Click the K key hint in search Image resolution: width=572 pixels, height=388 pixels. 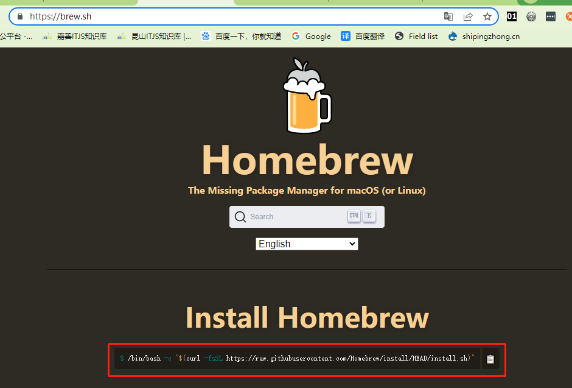(x=369, y=216)
